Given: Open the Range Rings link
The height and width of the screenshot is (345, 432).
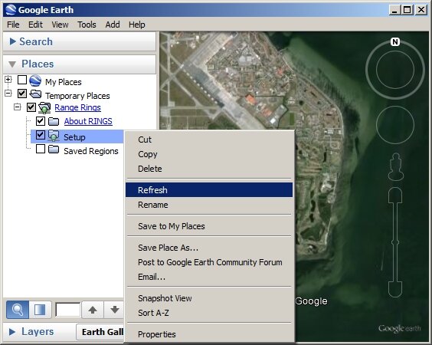Looking at the screenshot, I should 77,107.
